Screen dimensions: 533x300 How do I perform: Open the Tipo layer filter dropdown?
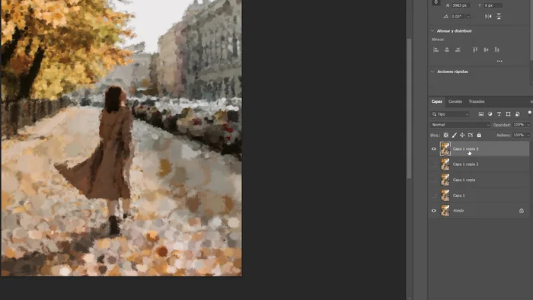(x=450, y=114)
